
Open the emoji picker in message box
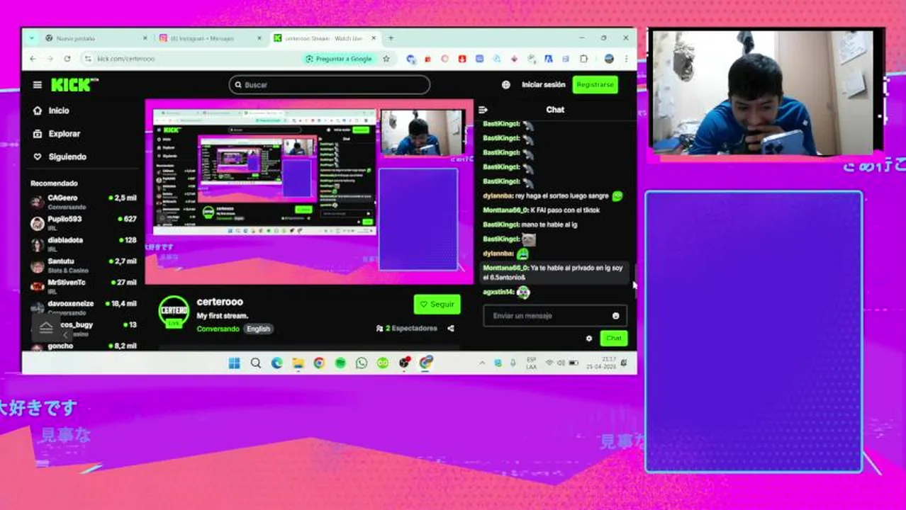(615, 316)
